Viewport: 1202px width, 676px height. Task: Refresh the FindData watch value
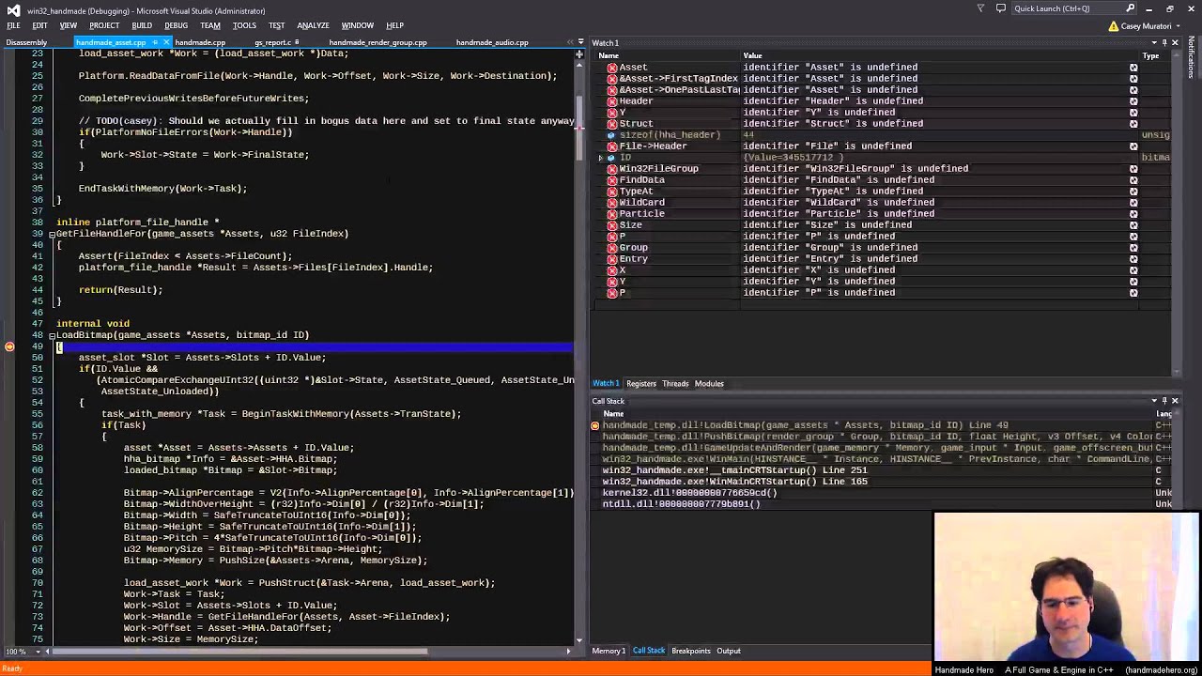(1133, 180)
